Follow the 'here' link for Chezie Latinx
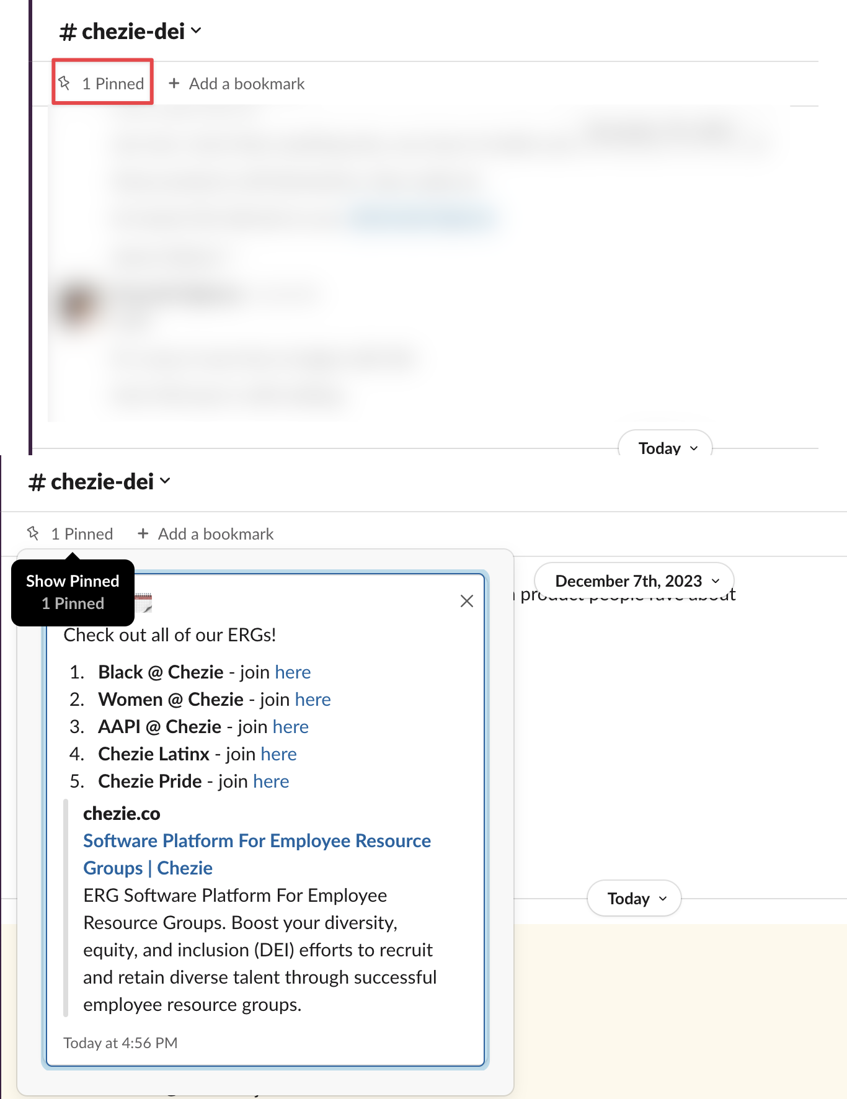This screenshot has width=847, height=1099. [278, 754]
